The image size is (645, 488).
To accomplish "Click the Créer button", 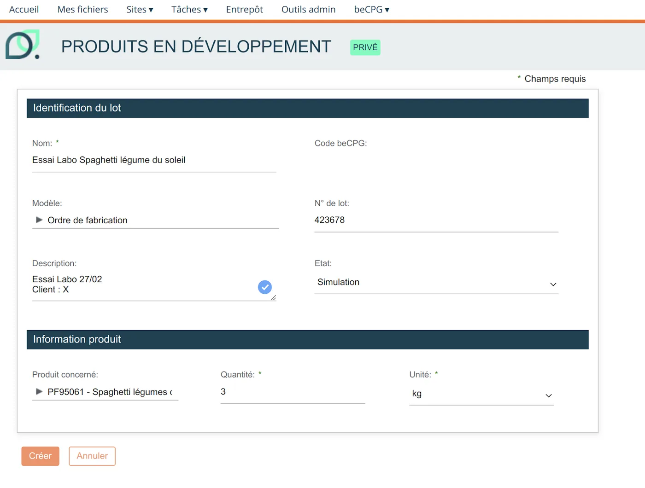I will [x=41, y=456].
